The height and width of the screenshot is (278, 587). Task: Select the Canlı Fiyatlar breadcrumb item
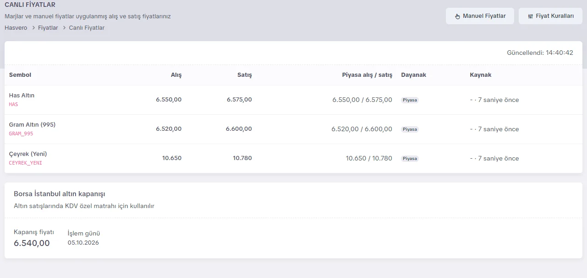pos(87,28)
